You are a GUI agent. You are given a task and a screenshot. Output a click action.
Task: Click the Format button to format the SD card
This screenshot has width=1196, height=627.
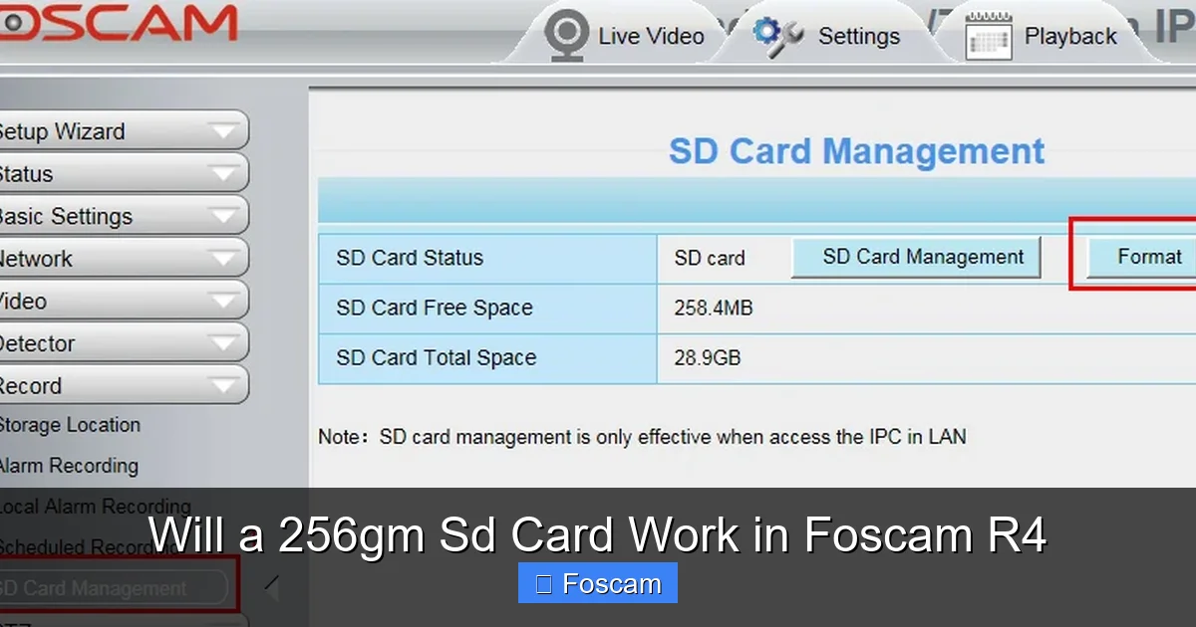pos(1148,256)
